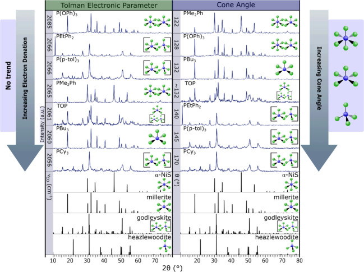Select paired structure icons in Cone Angle P(OPh)3 row
The image size is (364, 272).
click(284, 44)
